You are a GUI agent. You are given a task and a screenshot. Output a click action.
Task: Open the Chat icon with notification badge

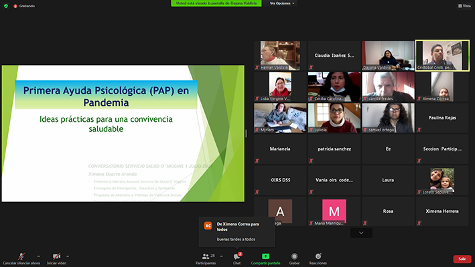(x=237, y=256)
